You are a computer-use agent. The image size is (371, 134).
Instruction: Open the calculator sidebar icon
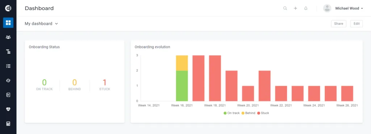coord(8,123)
